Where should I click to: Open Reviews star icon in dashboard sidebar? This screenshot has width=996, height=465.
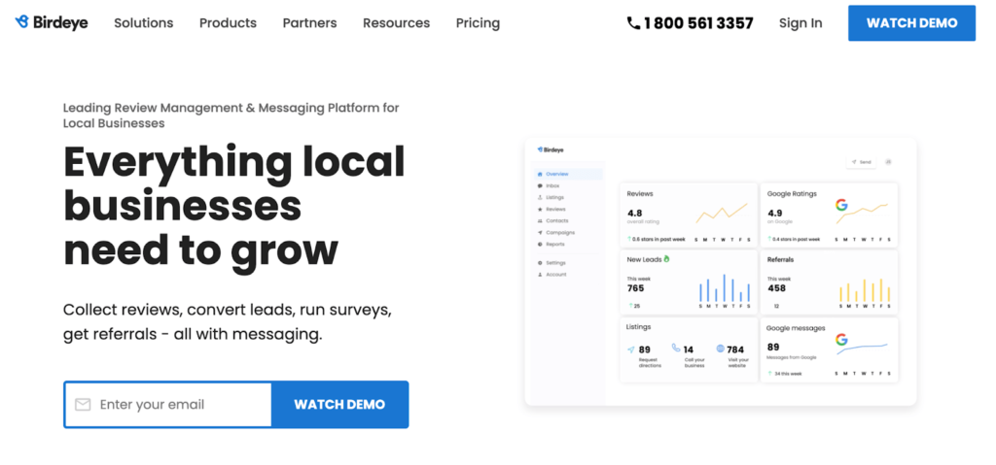pos(540,209)
